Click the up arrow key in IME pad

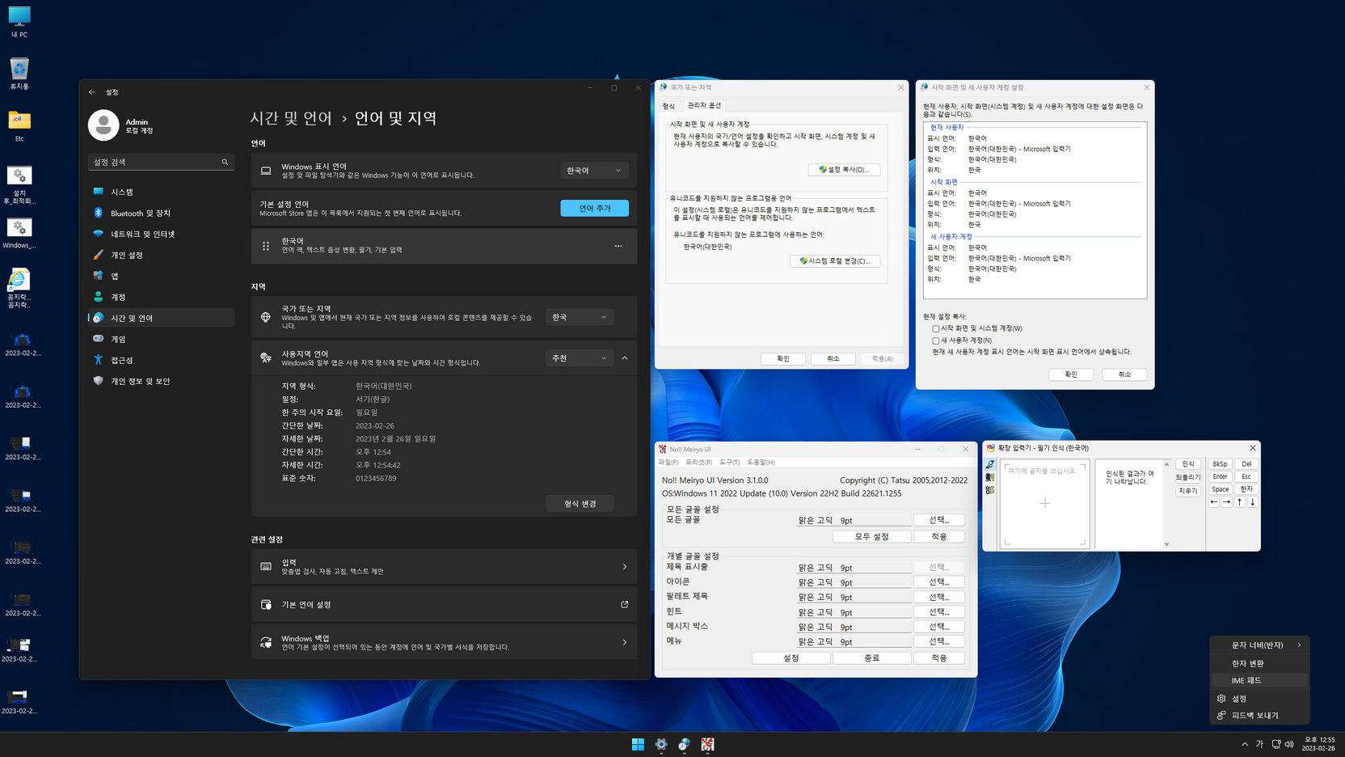(1240, 502)
